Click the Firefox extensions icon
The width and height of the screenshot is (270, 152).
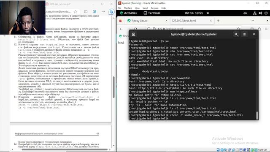[259, 29]
